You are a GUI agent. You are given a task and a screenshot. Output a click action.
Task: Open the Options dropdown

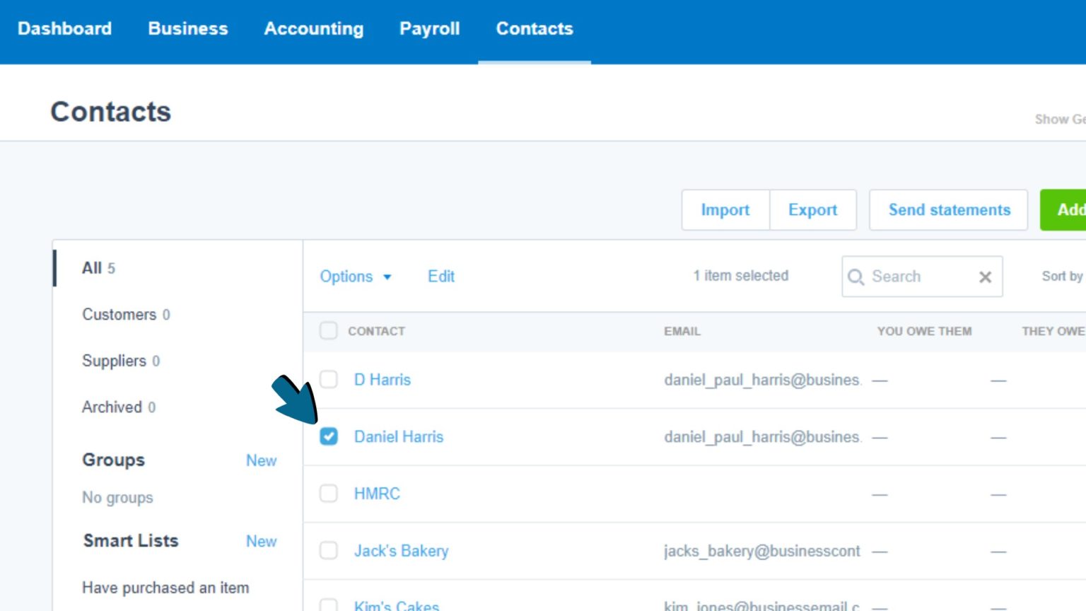[356, 277]
